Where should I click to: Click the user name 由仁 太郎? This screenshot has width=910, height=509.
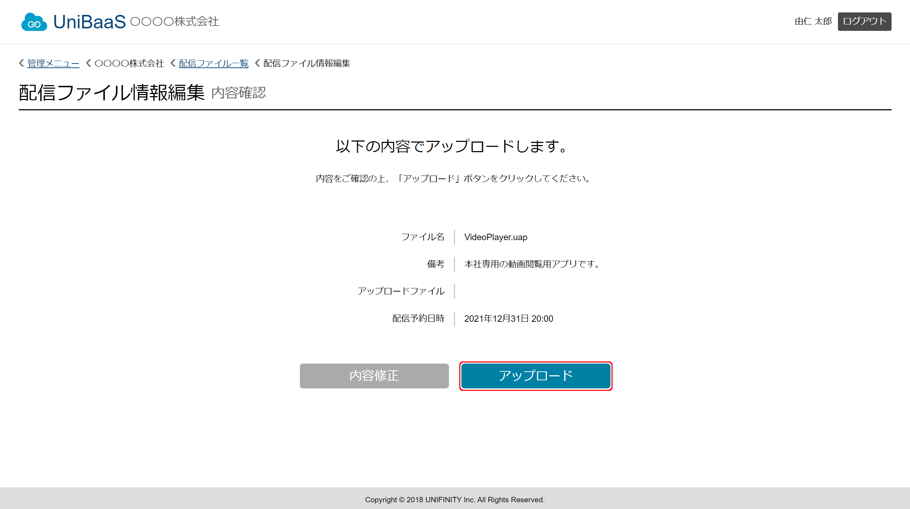click(x=813, y=22)
